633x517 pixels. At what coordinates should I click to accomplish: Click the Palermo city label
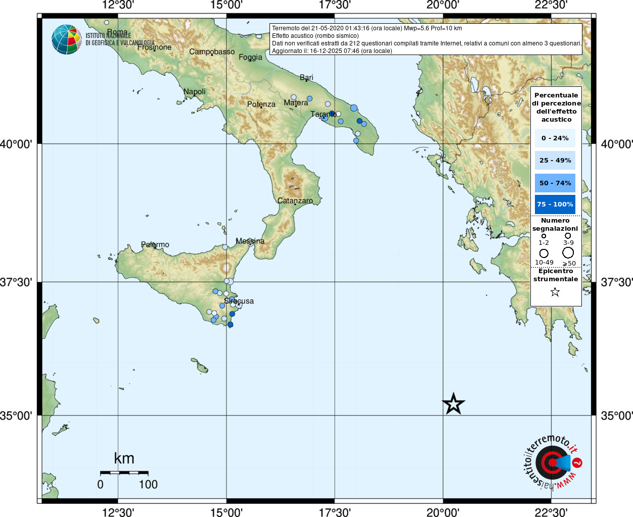pyautogui.click(x=155, y=244)
